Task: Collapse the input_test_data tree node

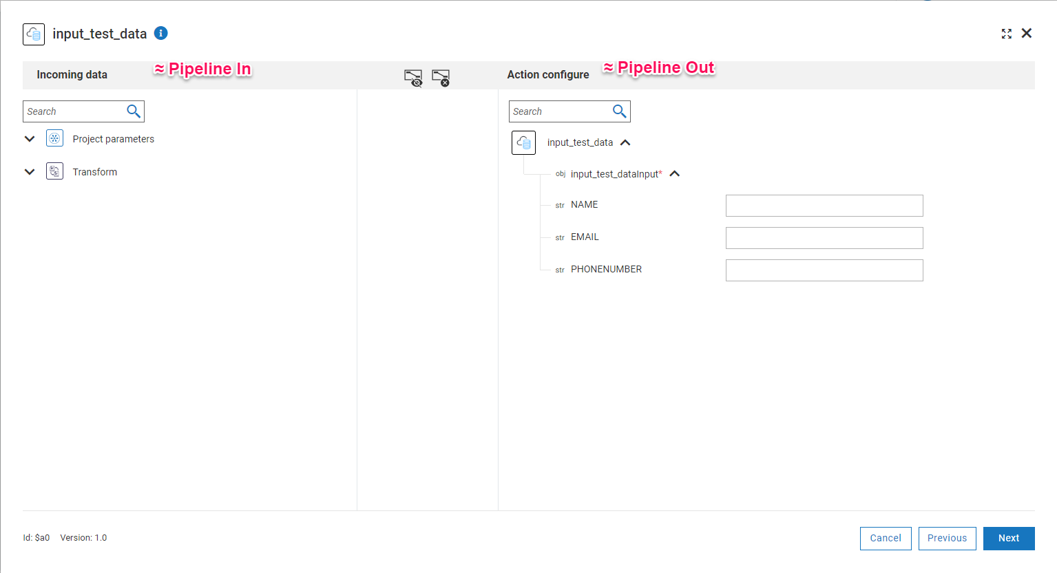Action: [x=625, y=142]
